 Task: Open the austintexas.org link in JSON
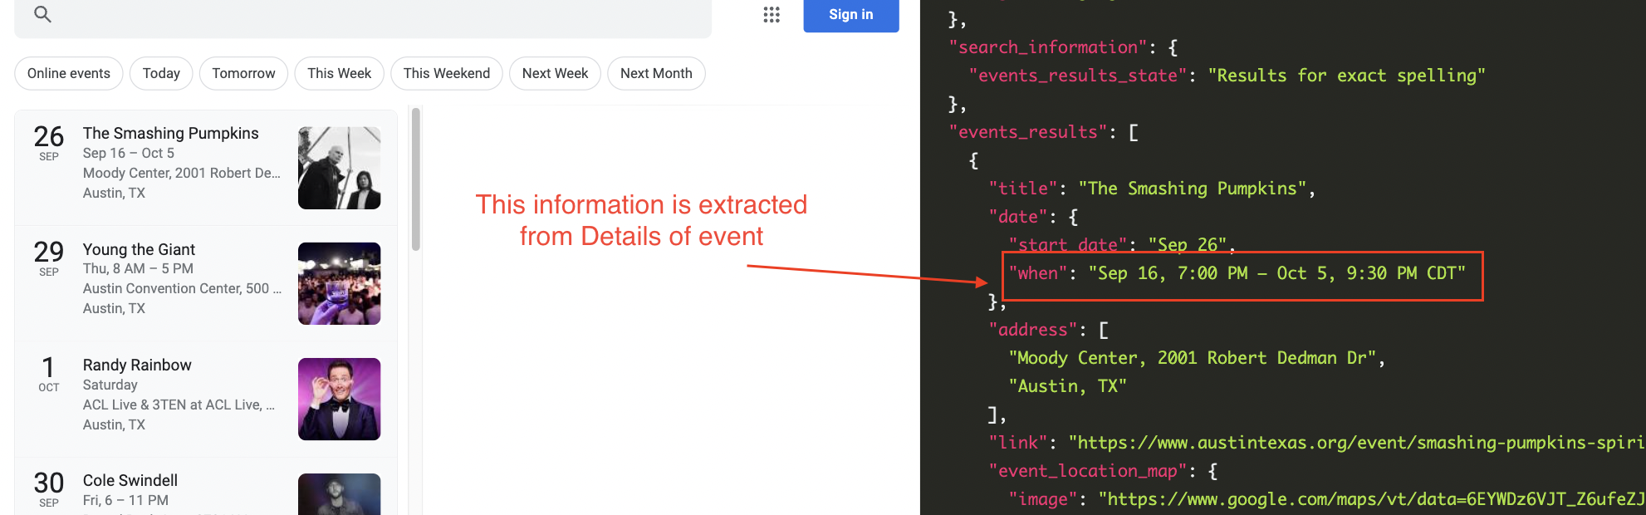[1357, 443]
